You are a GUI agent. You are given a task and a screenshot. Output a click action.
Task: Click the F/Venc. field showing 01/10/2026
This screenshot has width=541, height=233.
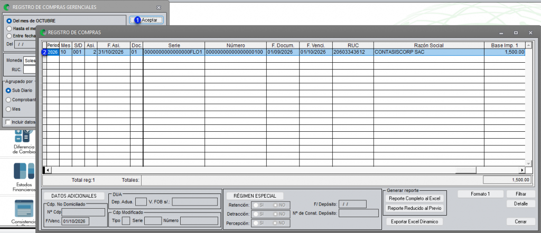click(75, 221)
